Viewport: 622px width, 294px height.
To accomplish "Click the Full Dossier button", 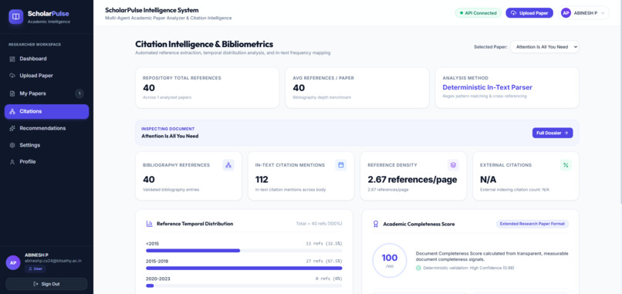I will click(x=553, y=133).
